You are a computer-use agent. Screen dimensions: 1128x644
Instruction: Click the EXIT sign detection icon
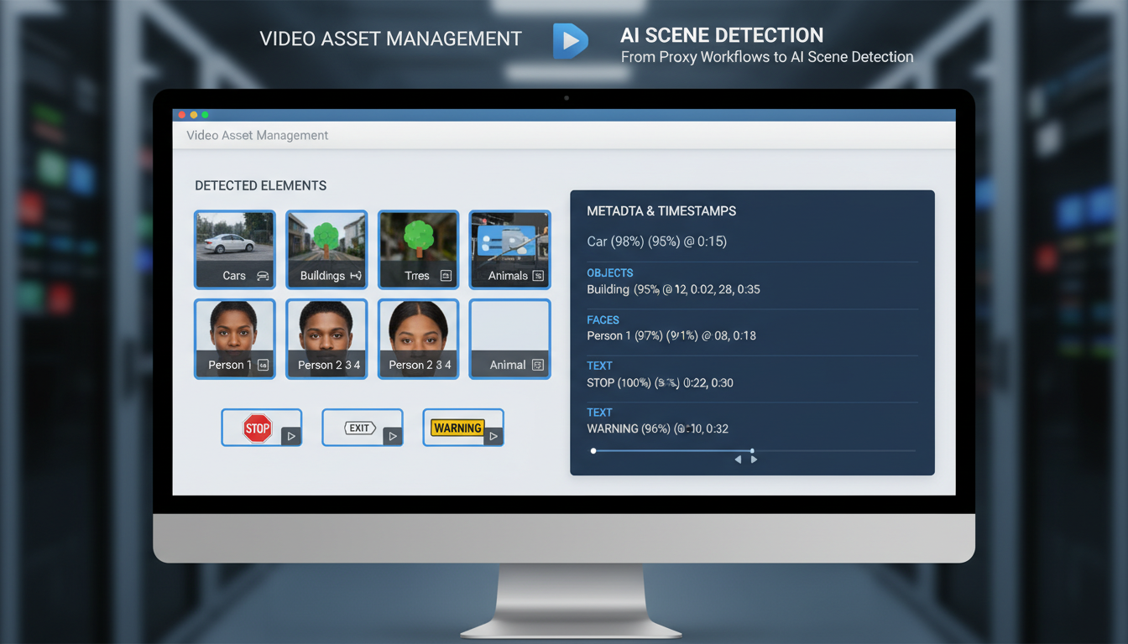click(x=358, y=427)
